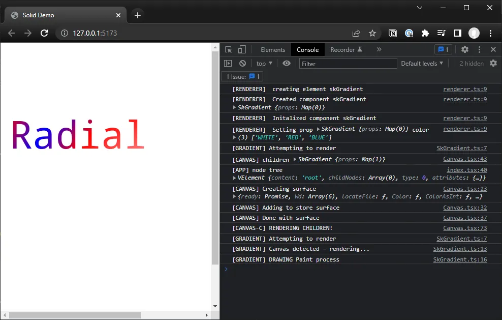Select the inspect element tool
This screenshot has width=502, height=320.
pos(228,49)
